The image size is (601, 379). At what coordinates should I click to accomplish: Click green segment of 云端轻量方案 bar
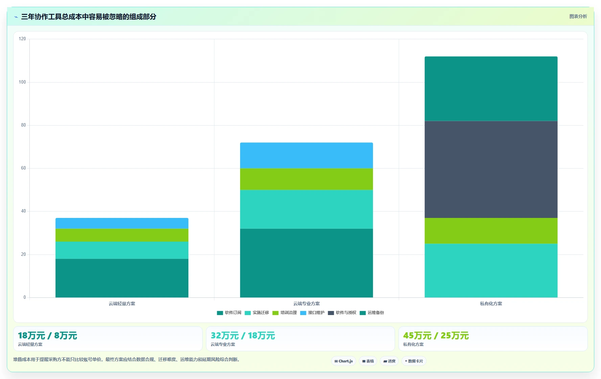coord(122,235)
